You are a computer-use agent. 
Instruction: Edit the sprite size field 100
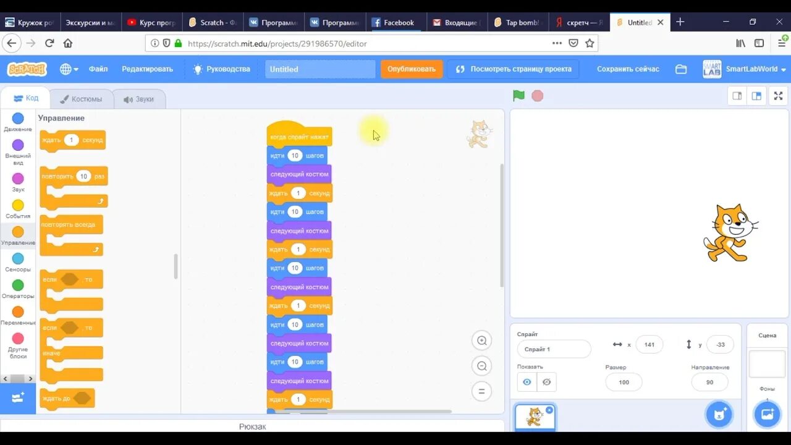[624, 382]
